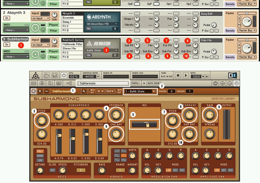Select MONO voice mode

coord(40,156)
